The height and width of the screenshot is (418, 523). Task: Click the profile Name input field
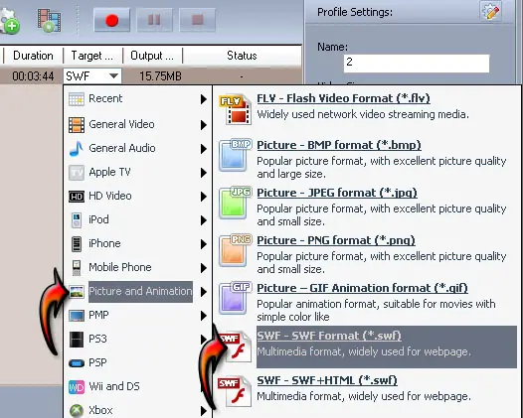(x=417, y=64)
